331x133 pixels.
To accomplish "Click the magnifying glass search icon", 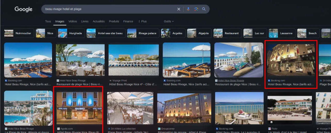I will (x=204, y=9).
